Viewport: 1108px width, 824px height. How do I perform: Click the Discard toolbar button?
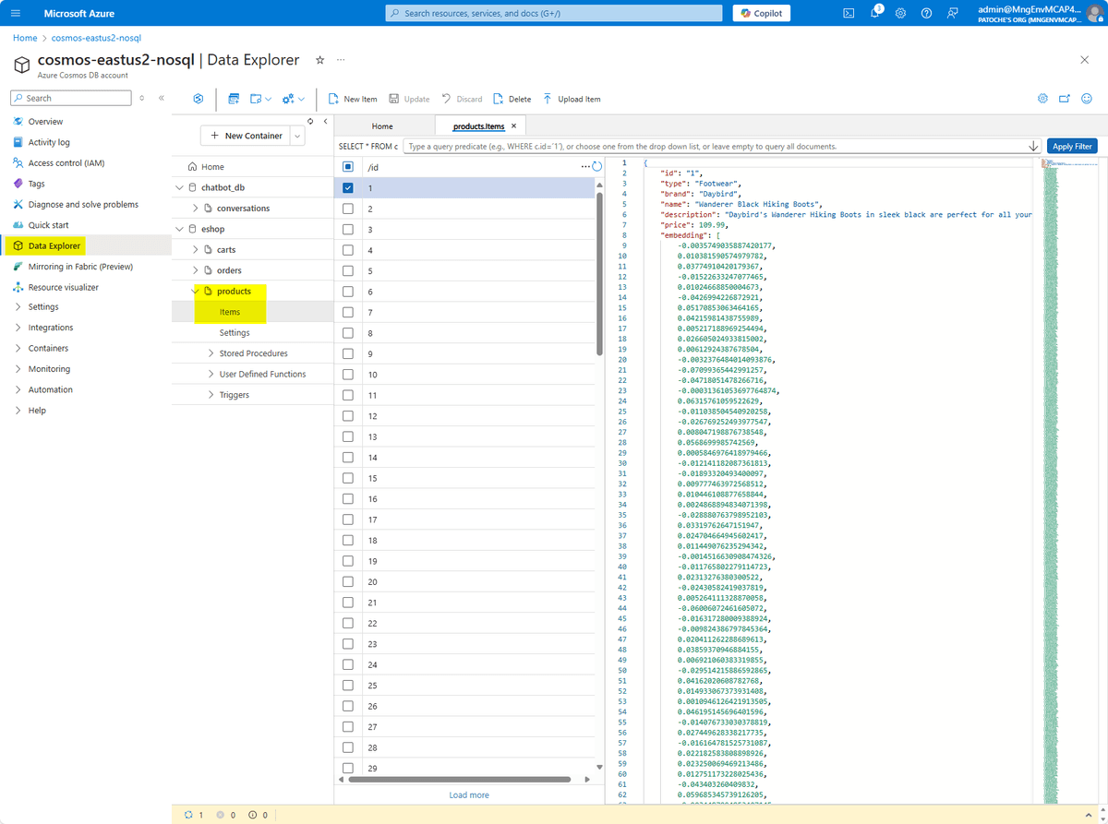point(462,99)
